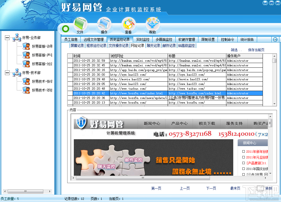The image size is (281, 202).
Task: Select row for http://movie.hao123.com/ URL
Action: click(x=165, y=79)
